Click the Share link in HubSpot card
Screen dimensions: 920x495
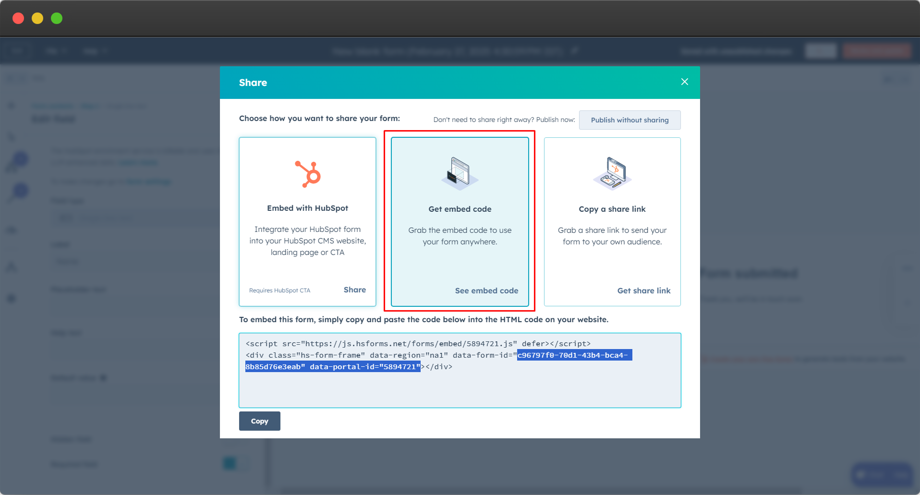(x=355, y=290)
